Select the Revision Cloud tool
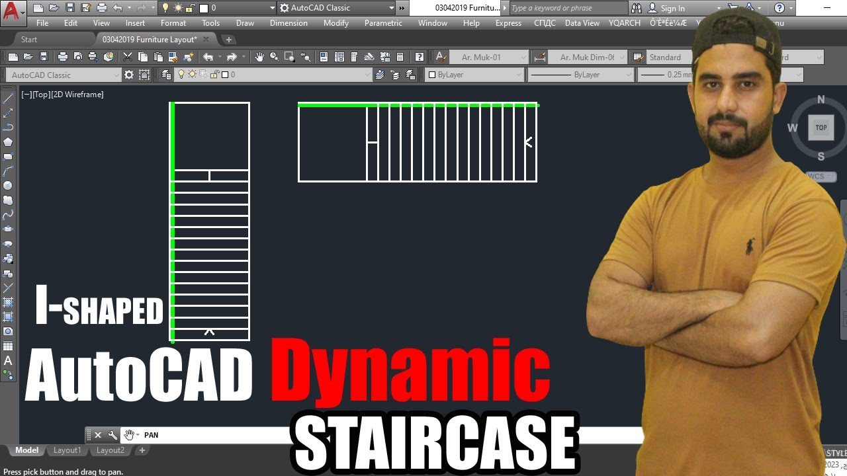 tap(8, 200)
